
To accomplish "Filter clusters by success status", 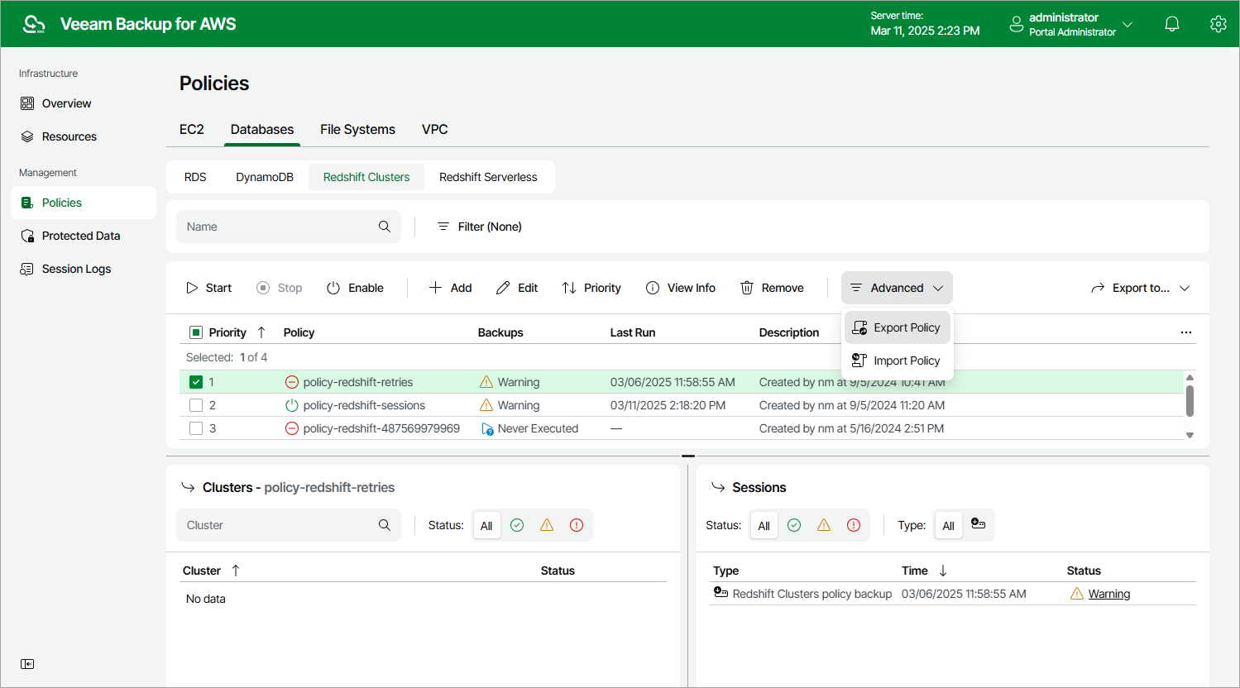I will (517, 525).
